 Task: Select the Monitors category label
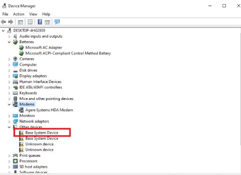click(x=27, y=115)
